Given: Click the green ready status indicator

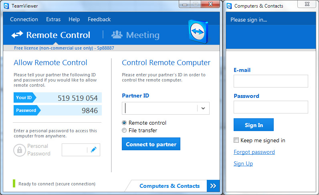Looking at the screenshot, I should [14, 183].
